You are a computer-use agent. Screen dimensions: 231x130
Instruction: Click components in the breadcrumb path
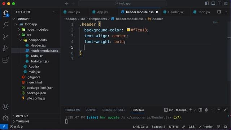point(98,19)
